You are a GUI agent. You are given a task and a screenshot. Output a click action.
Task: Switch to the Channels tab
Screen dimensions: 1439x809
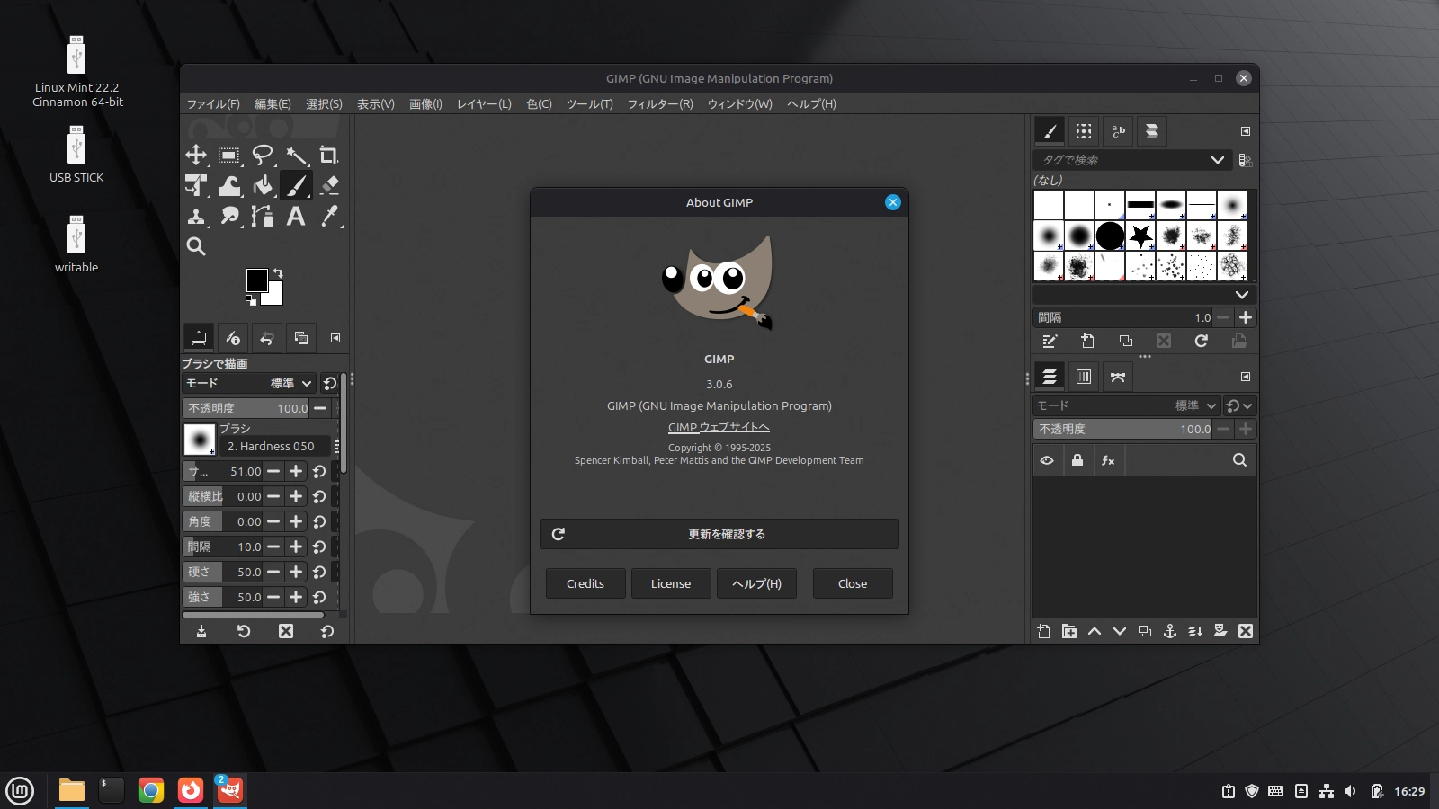point(1084,377)
